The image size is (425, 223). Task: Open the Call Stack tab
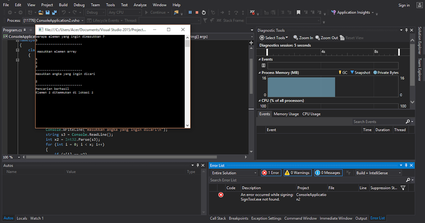218,218
